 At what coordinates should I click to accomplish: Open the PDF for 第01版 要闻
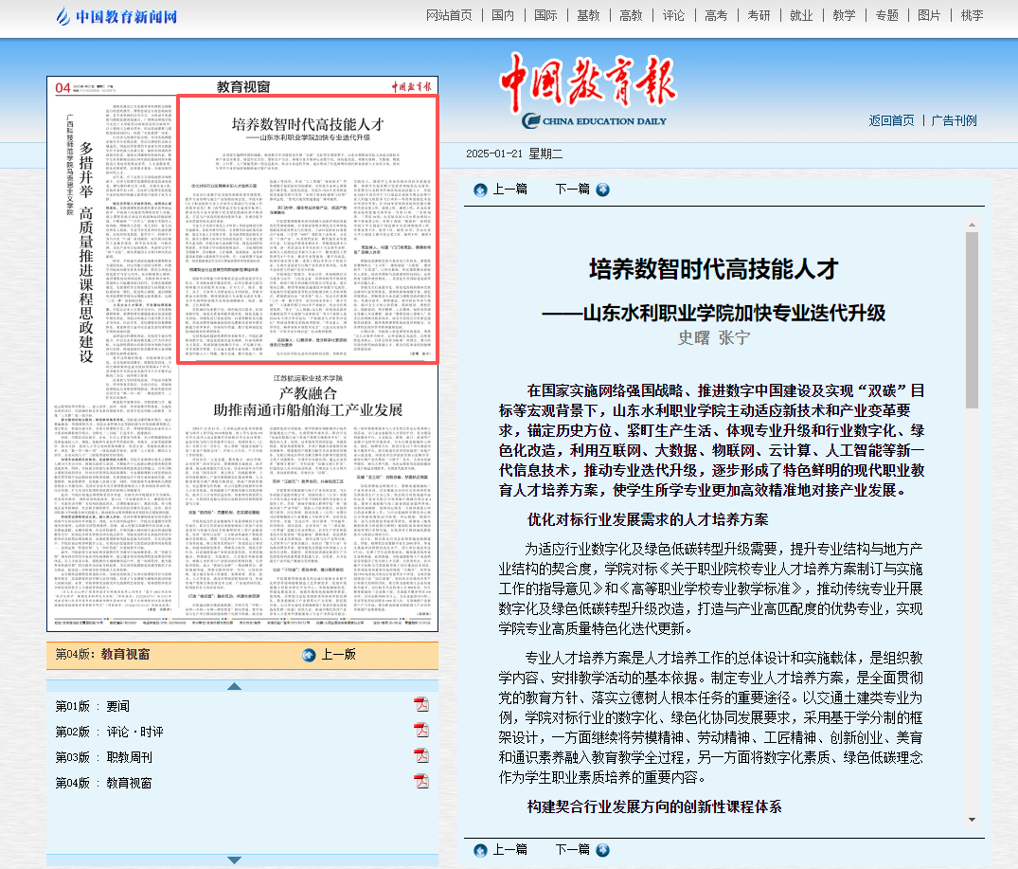421,704
